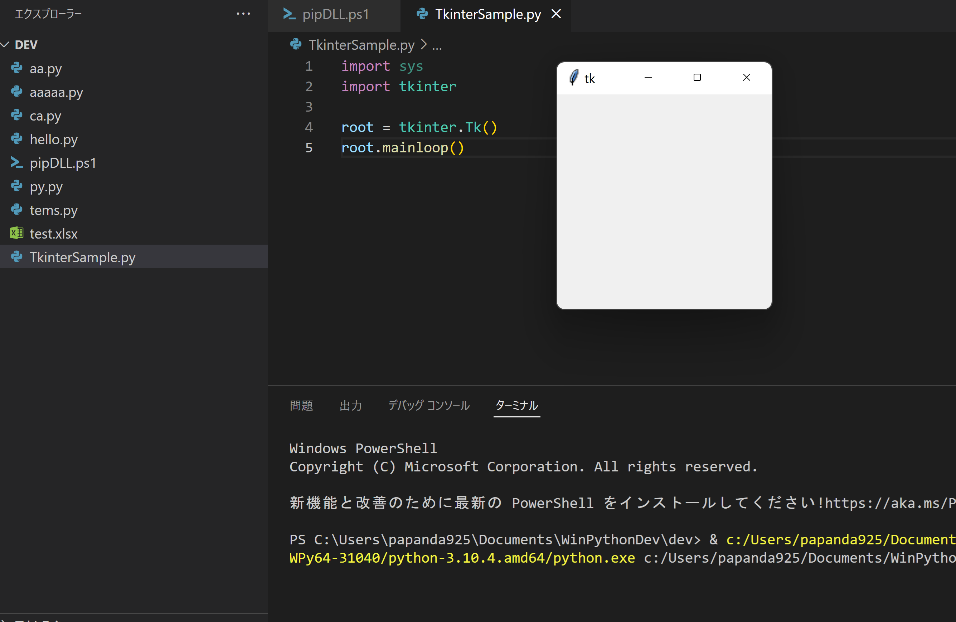Close the tk window

tap(746, 78)
